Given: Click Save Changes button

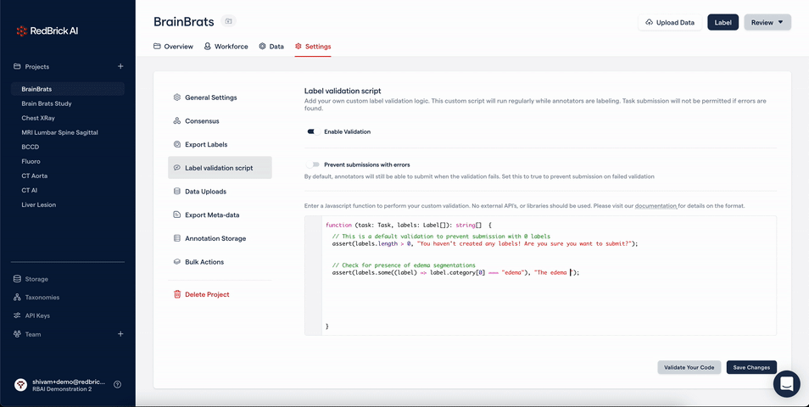Looking at the screenshot, I should point(751,367).
